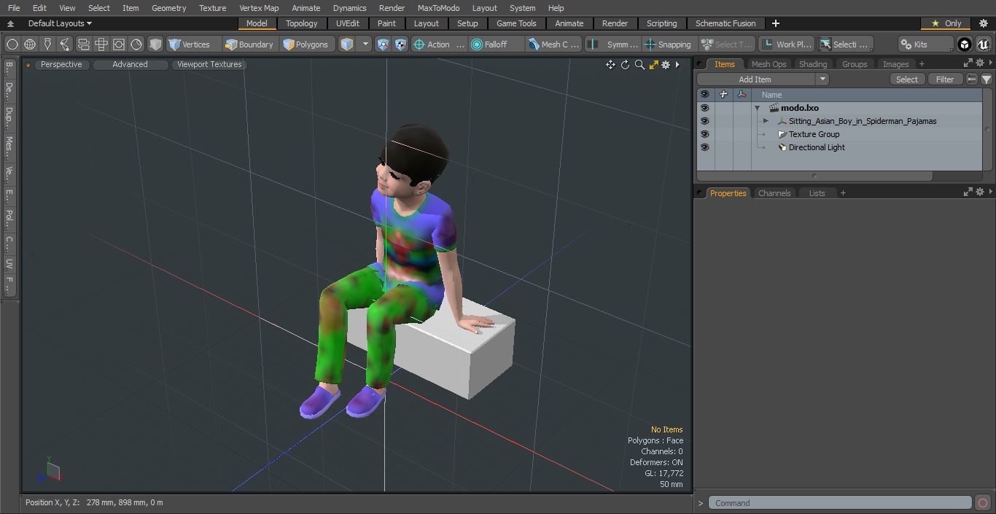Toggle Symmetry in the toolbar
This screenshot has height=514, width=996.
(x=613, y=44)
